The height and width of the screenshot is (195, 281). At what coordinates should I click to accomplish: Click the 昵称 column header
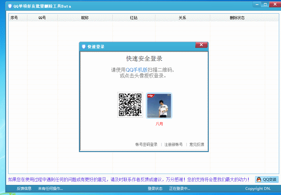pos(85,18)
